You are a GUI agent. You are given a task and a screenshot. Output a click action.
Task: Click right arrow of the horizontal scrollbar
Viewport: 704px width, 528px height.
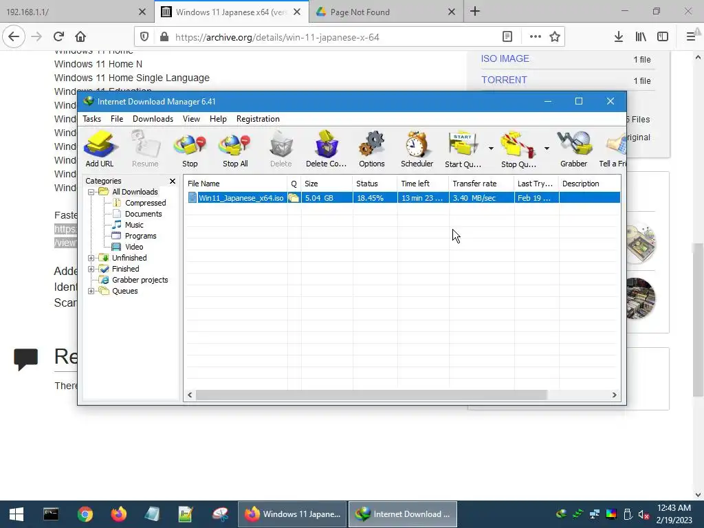614,395
